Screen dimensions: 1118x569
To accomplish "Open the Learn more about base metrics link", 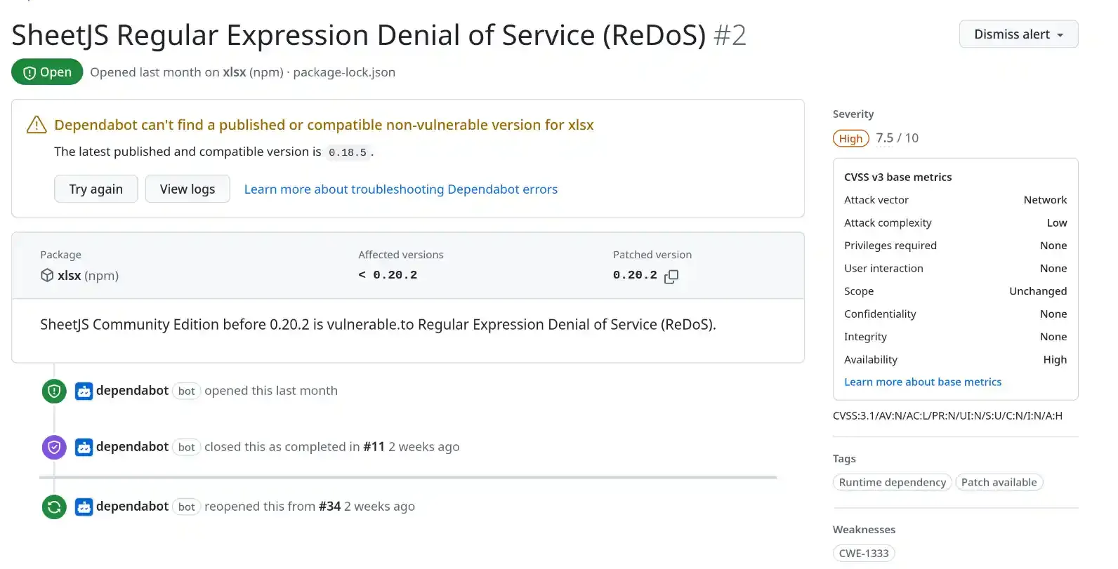I will point(923,382).
